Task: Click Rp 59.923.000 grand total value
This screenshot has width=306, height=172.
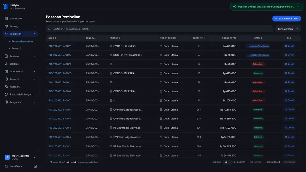Action: (x=228, y=128)
